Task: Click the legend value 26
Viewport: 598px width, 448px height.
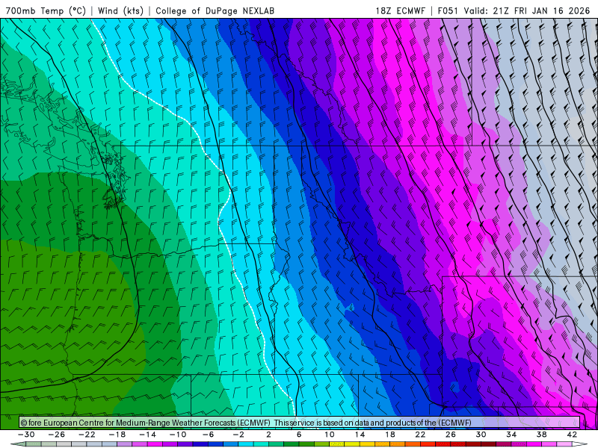Action: click(x=451, y=435)
